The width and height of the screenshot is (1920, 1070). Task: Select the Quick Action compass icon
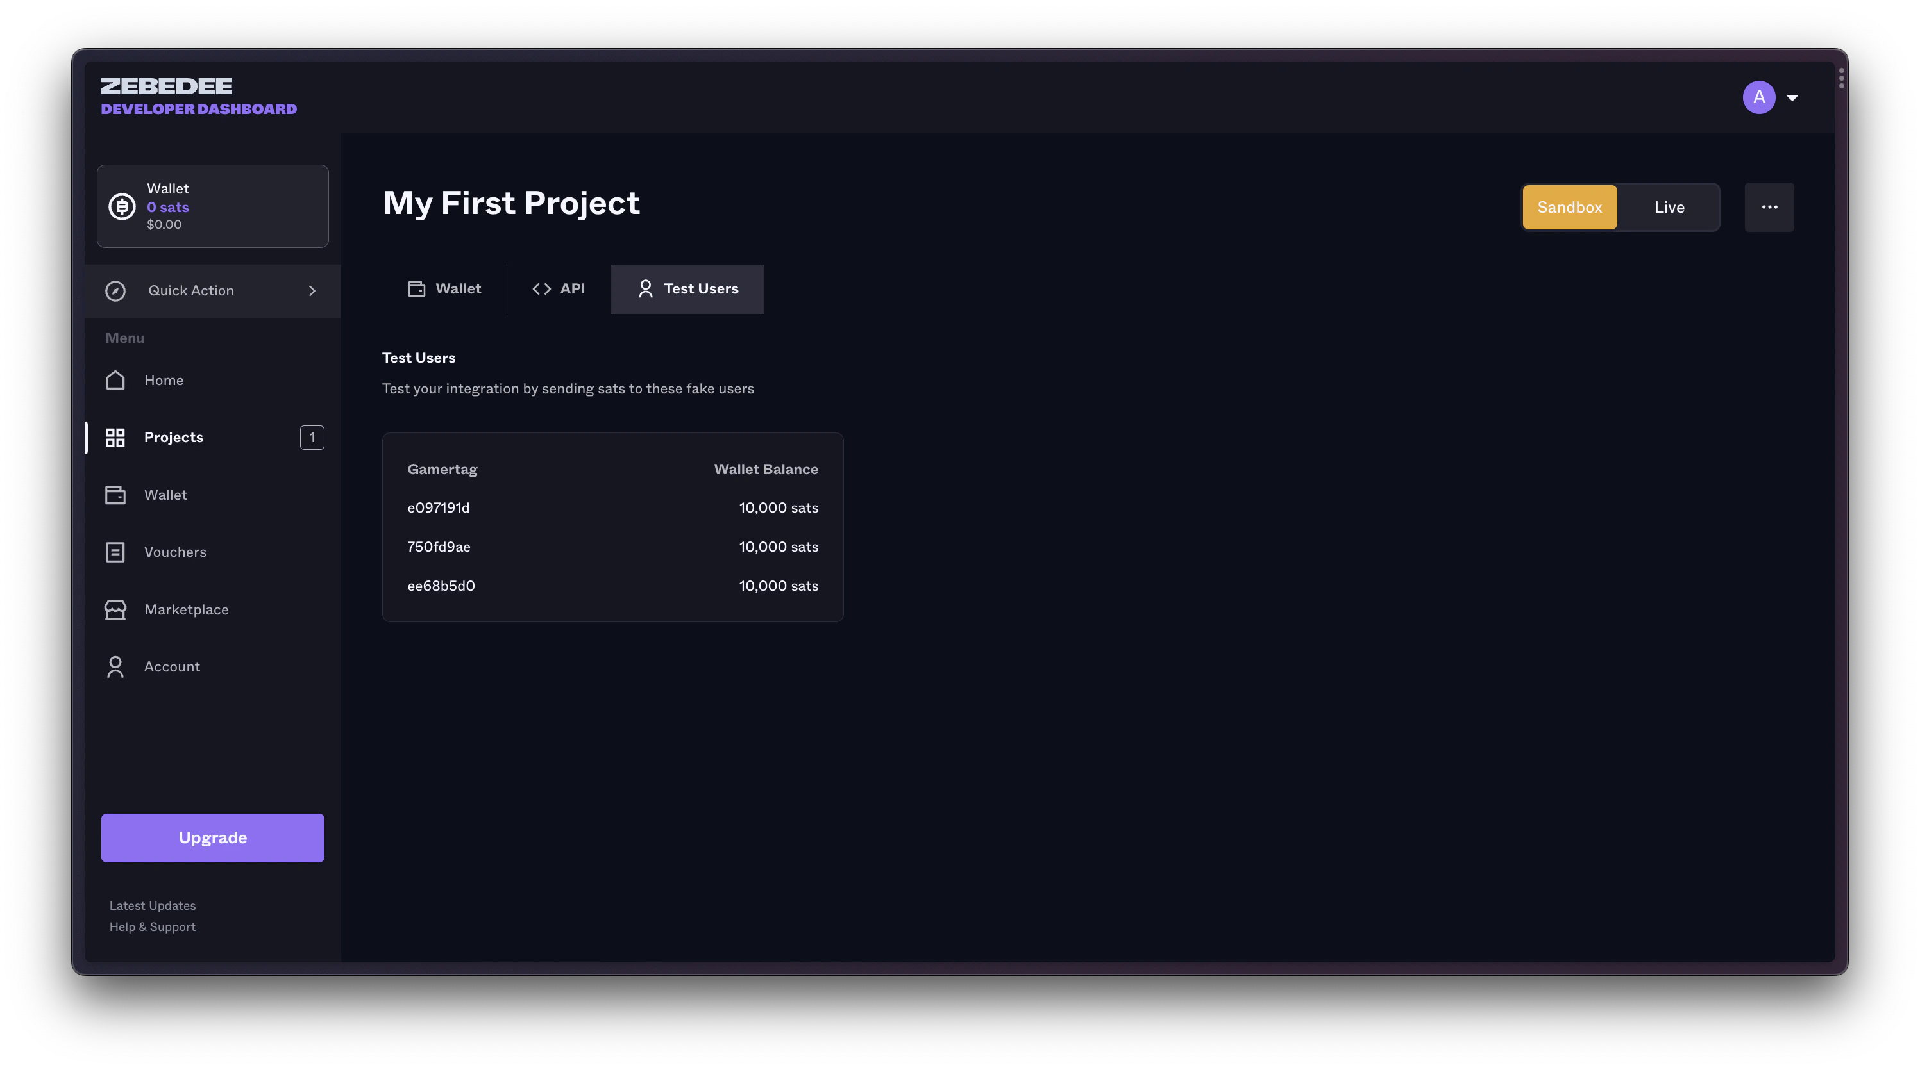pos(115,290)
